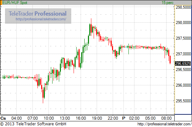Open the professional.teletrader.com footer link
The width and height of the screenshot is (192, 127).
tap(165, 124)
